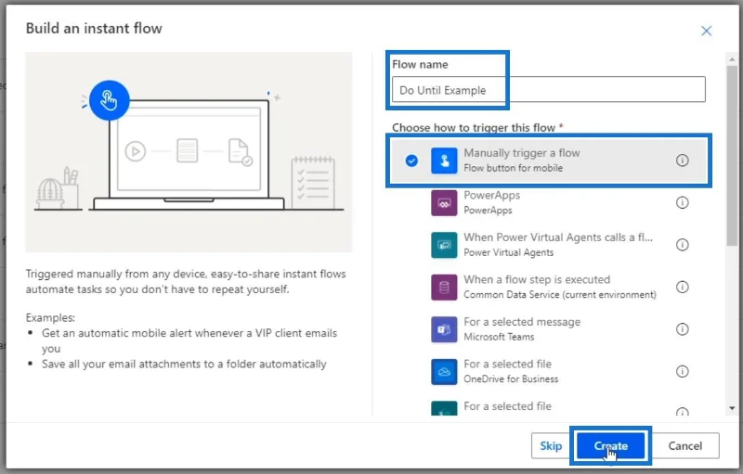Select When a flow step is executed
The height and width of the screenshot is (474, 743).
pos(549,288)
